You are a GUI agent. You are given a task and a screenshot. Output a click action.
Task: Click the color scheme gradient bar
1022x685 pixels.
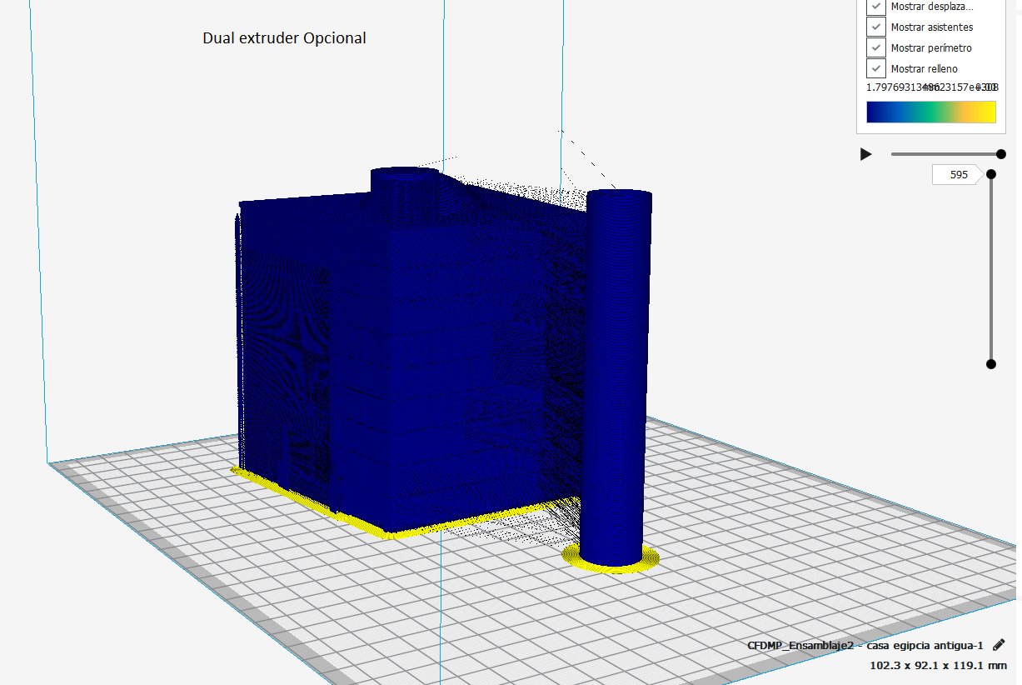[x=931, y=112]
